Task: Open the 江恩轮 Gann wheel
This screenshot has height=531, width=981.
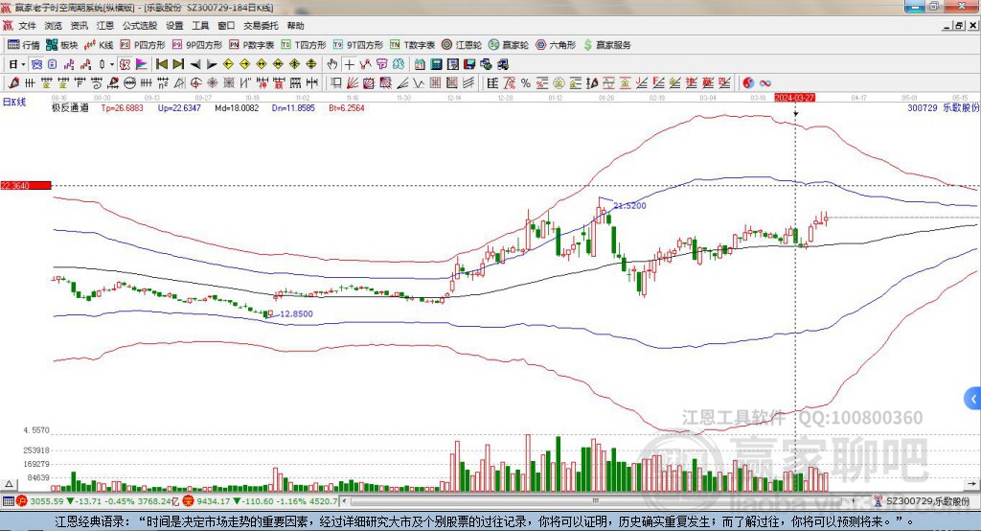Action: point(462,45)
